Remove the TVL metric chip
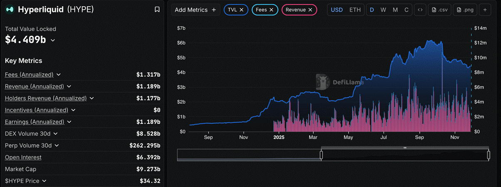The height and width of the screenshot is (187, 501). pos(241,10)
